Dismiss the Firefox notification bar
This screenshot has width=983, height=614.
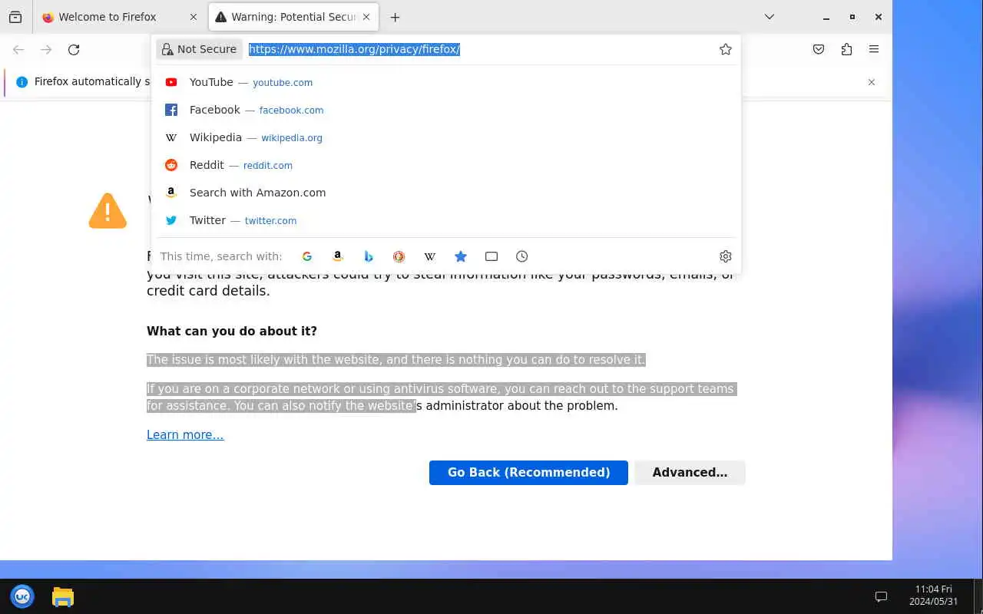tap(872, 82)
